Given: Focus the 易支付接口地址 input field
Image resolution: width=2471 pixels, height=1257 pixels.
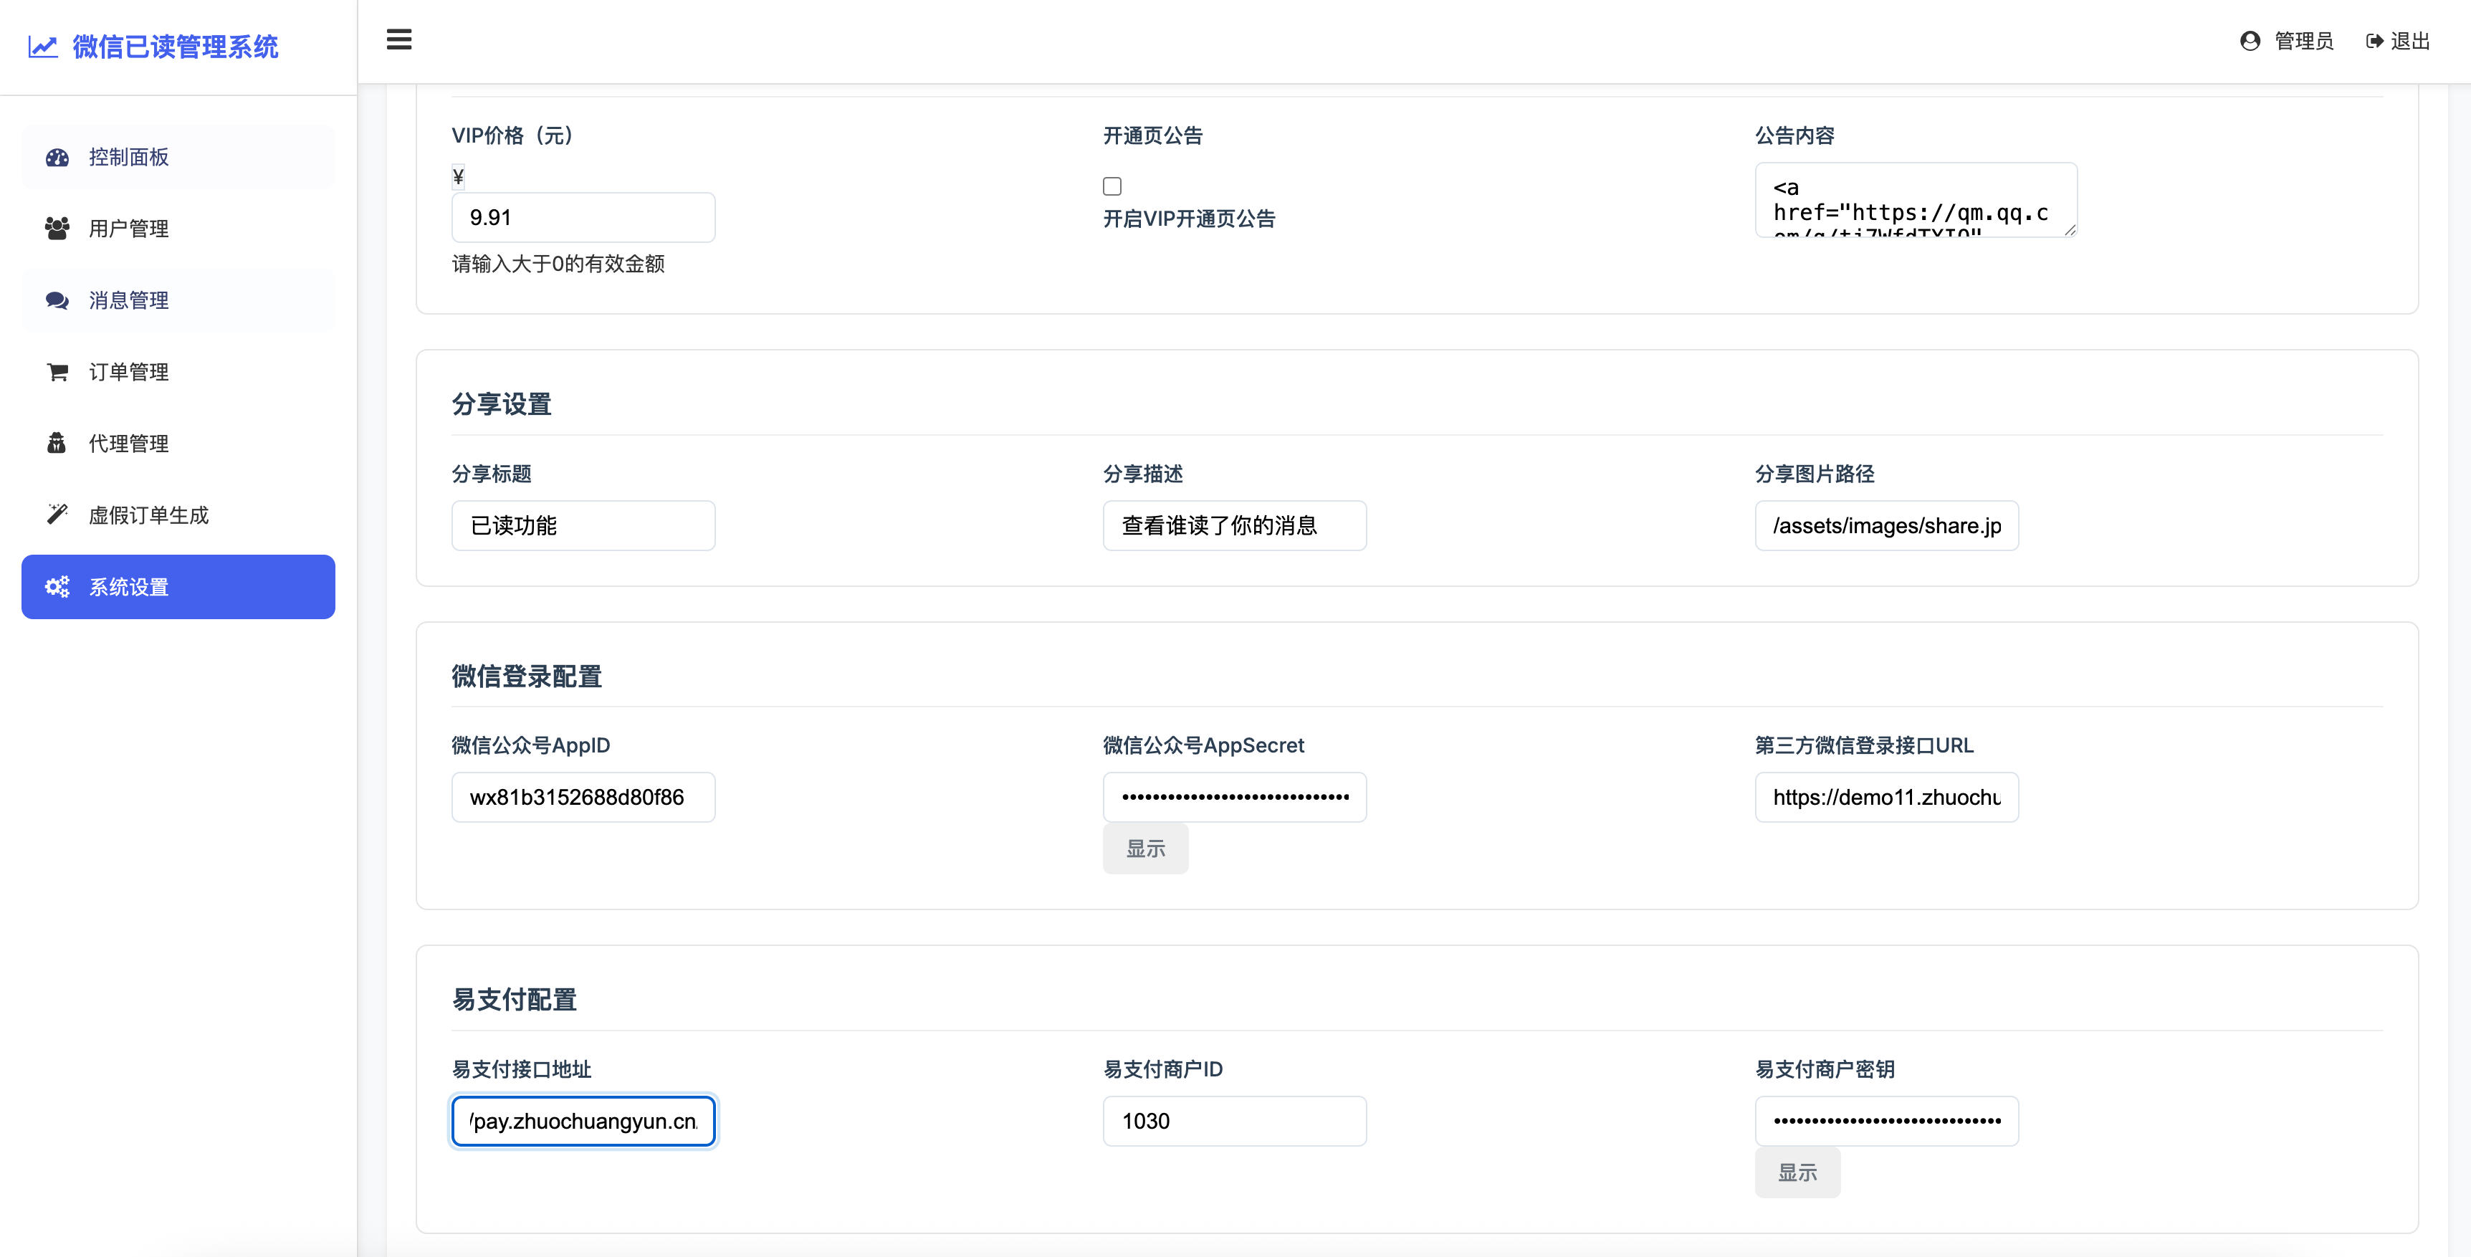Looking at the screenshot, I should point(583,1121).
